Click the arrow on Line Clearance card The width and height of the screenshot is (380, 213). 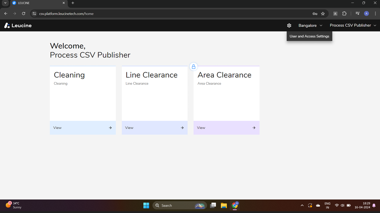coord(182,128)
